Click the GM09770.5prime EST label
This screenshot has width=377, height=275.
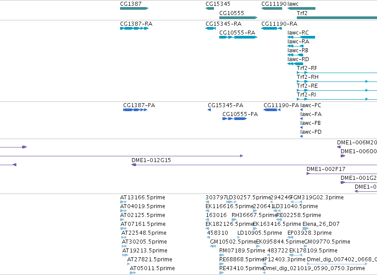[x=327, y=242]
